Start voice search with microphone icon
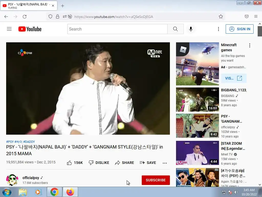The height and width of the screenshot is (197, 262). pos(191,29)
